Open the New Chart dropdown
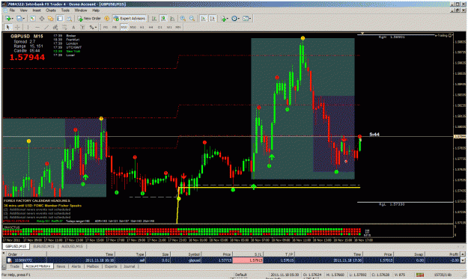This screenshot has width=468, height=279. [x=9, y=19]
